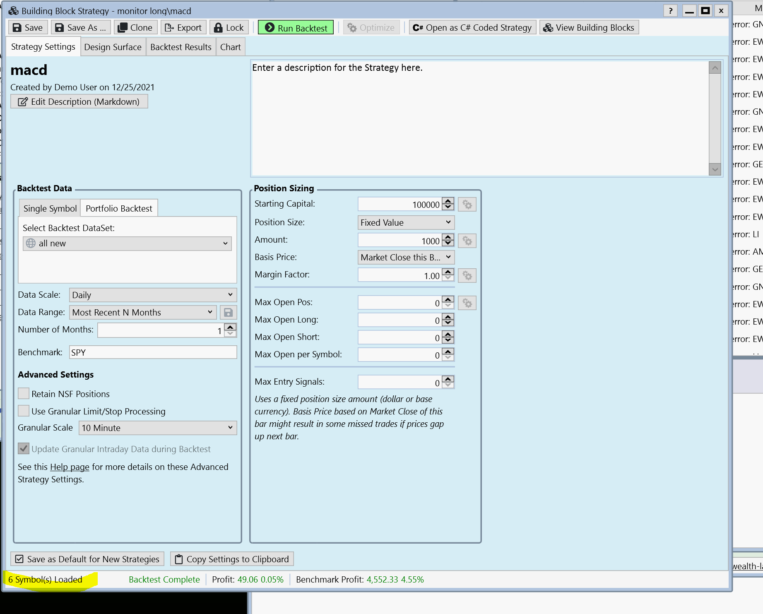Open the Help page link
This screenshot has width=763, height=614.
[x=70, y=467]
